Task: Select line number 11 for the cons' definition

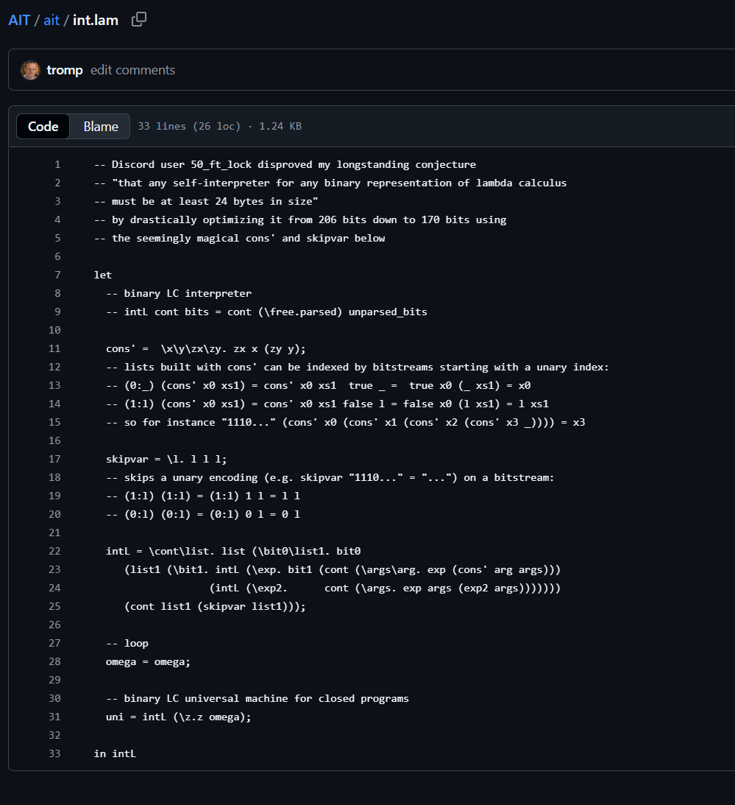Action: [54, 348]
